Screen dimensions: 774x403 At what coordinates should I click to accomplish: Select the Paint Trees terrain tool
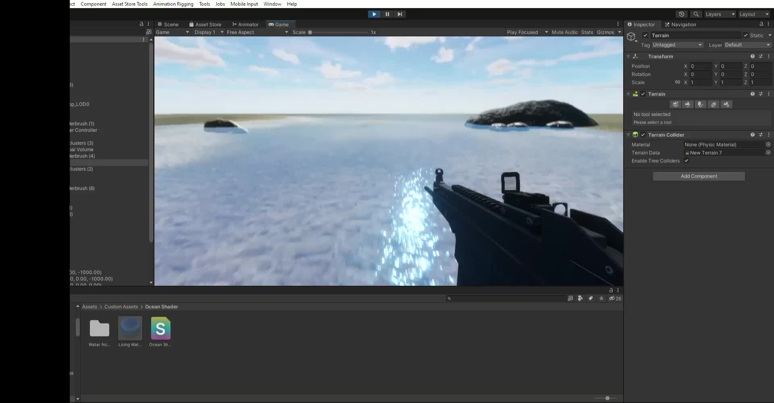coord(701,104)
